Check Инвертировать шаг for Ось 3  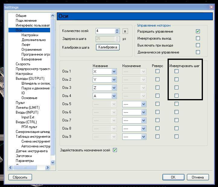pos(176,88)
